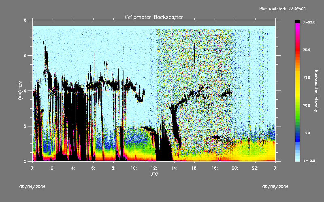Click the gray vertical time marker line in plot
The width and height of the screenshot is (324, 202).
coord(171,94)
